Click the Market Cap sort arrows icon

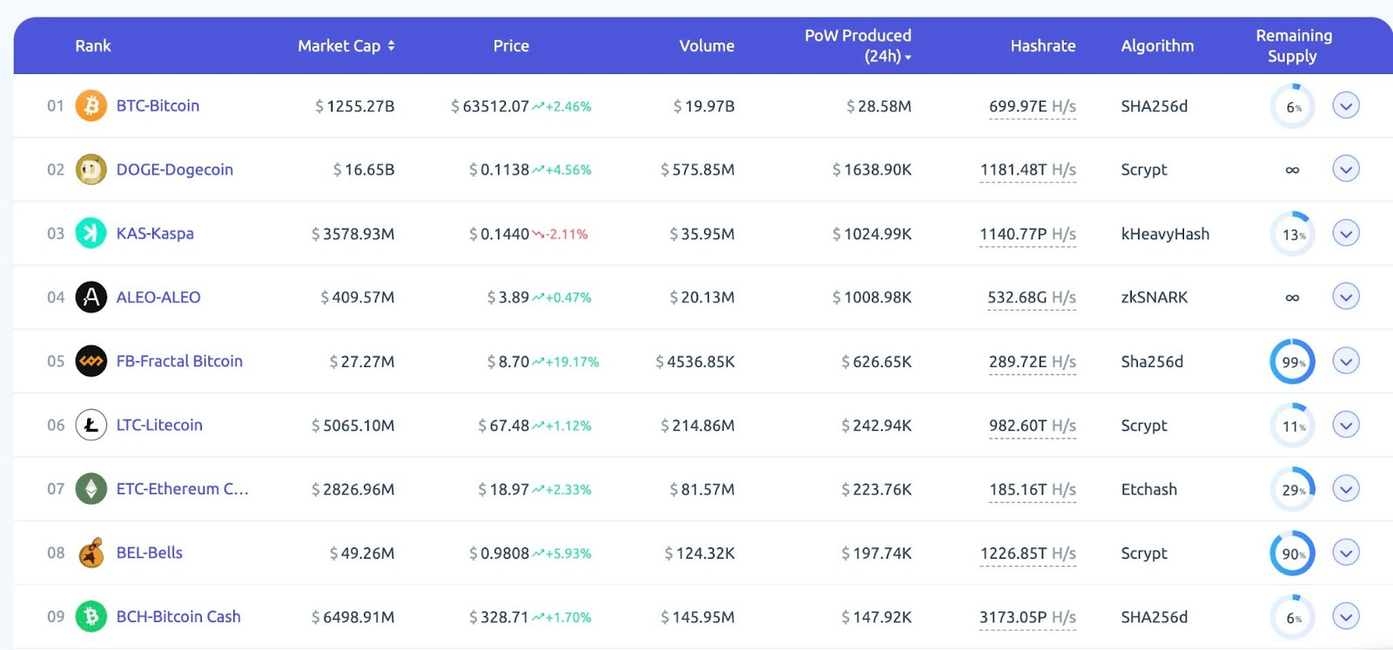point(391,45)
